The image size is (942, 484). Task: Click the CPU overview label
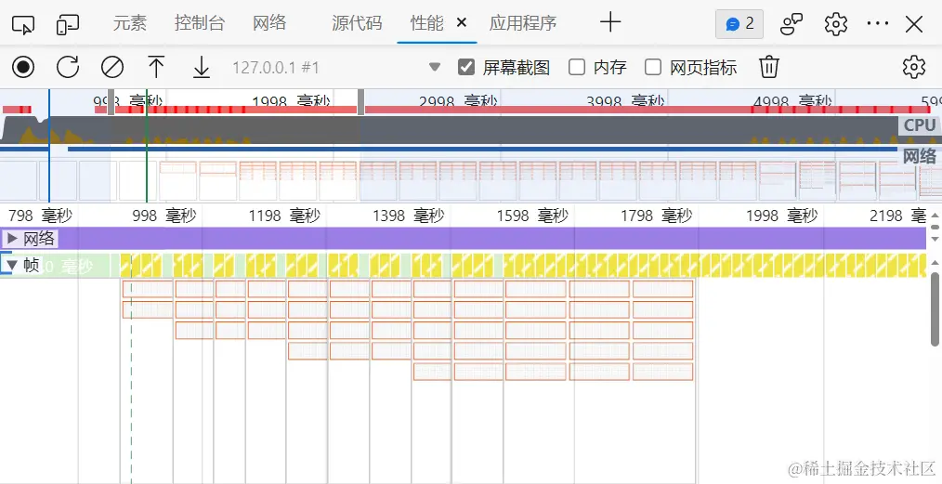point(920,124)
